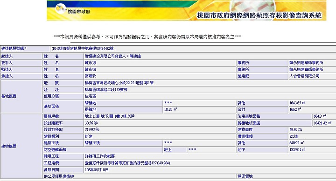Click the 基地概要 section header
This screenshot has width=336, height=181.
pyautogui.click(x=21, y=96)
